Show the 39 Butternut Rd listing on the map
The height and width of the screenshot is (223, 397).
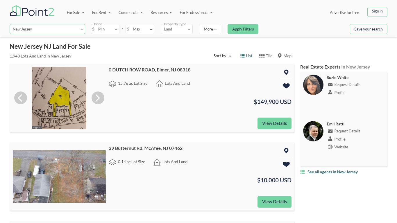point(286,151)
